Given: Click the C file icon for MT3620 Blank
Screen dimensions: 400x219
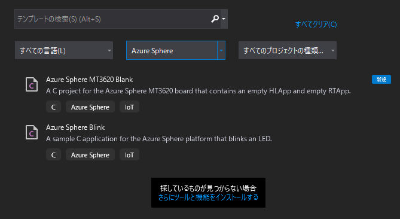Looking at the screenshot, I should pyautogui.click(x=32, y=84).
